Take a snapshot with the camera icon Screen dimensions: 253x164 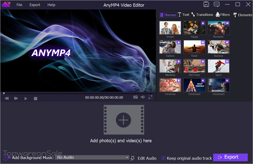136,97
